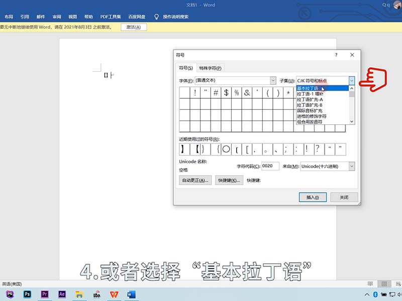This screenshot has width=402, height=301.
Task: Select the exclamation mark in the symbol grid
Action: (x=195, y=93)
